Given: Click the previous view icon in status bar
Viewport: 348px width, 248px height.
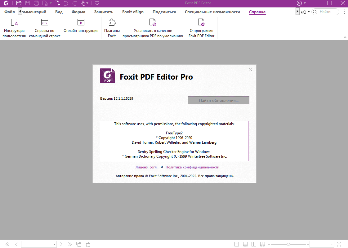Looking at the screenshot, I should pos(79,244).
